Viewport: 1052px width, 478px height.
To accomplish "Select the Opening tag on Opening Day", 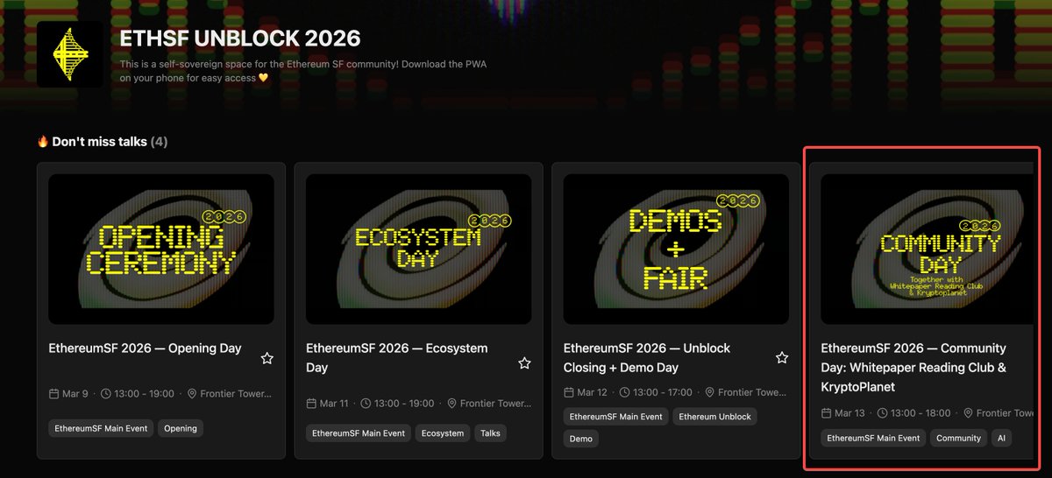I will [181, 429].
